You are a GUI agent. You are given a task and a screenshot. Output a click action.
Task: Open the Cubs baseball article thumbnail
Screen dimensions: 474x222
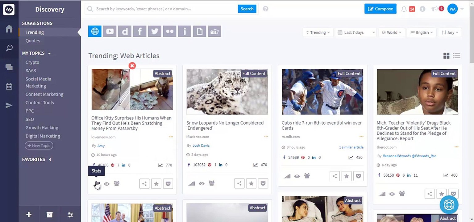[x=322, y=92]
